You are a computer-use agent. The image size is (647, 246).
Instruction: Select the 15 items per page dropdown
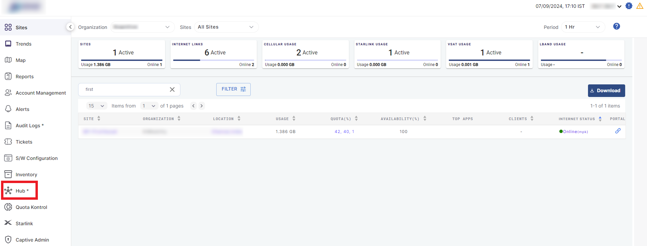(97, 106)
